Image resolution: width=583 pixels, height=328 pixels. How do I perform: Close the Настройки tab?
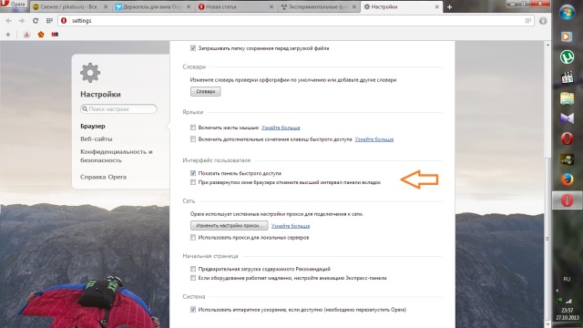click(x=436, y=6)
